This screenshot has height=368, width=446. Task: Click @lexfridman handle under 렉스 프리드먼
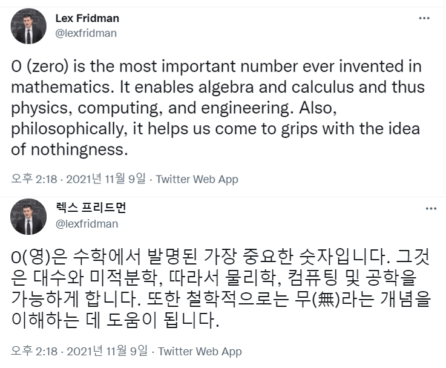[x=87, y=224]
